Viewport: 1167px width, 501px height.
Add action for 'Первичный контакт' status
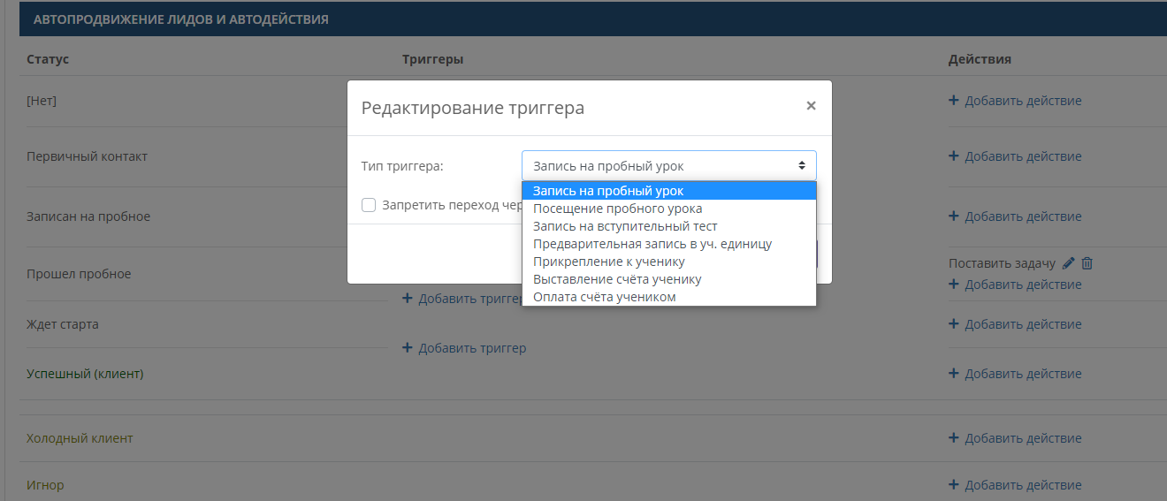1015,156
